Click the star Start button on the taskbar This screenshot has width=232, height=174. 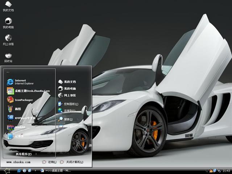click(x=7, y=170)
